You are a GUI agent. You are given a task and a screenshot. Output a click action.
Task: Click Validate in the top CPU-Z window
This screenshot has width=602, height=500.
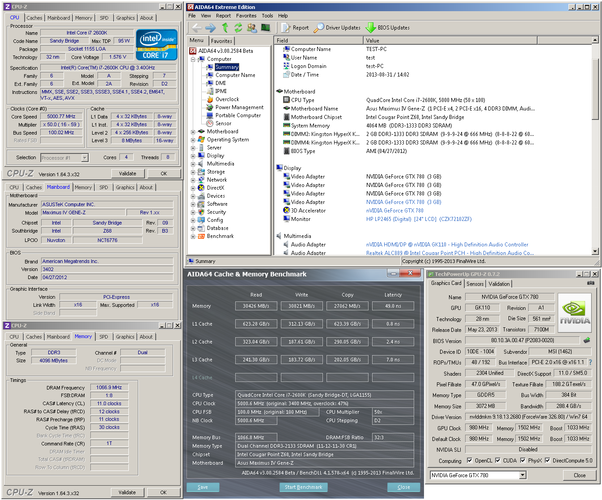(x=127, y=174)
